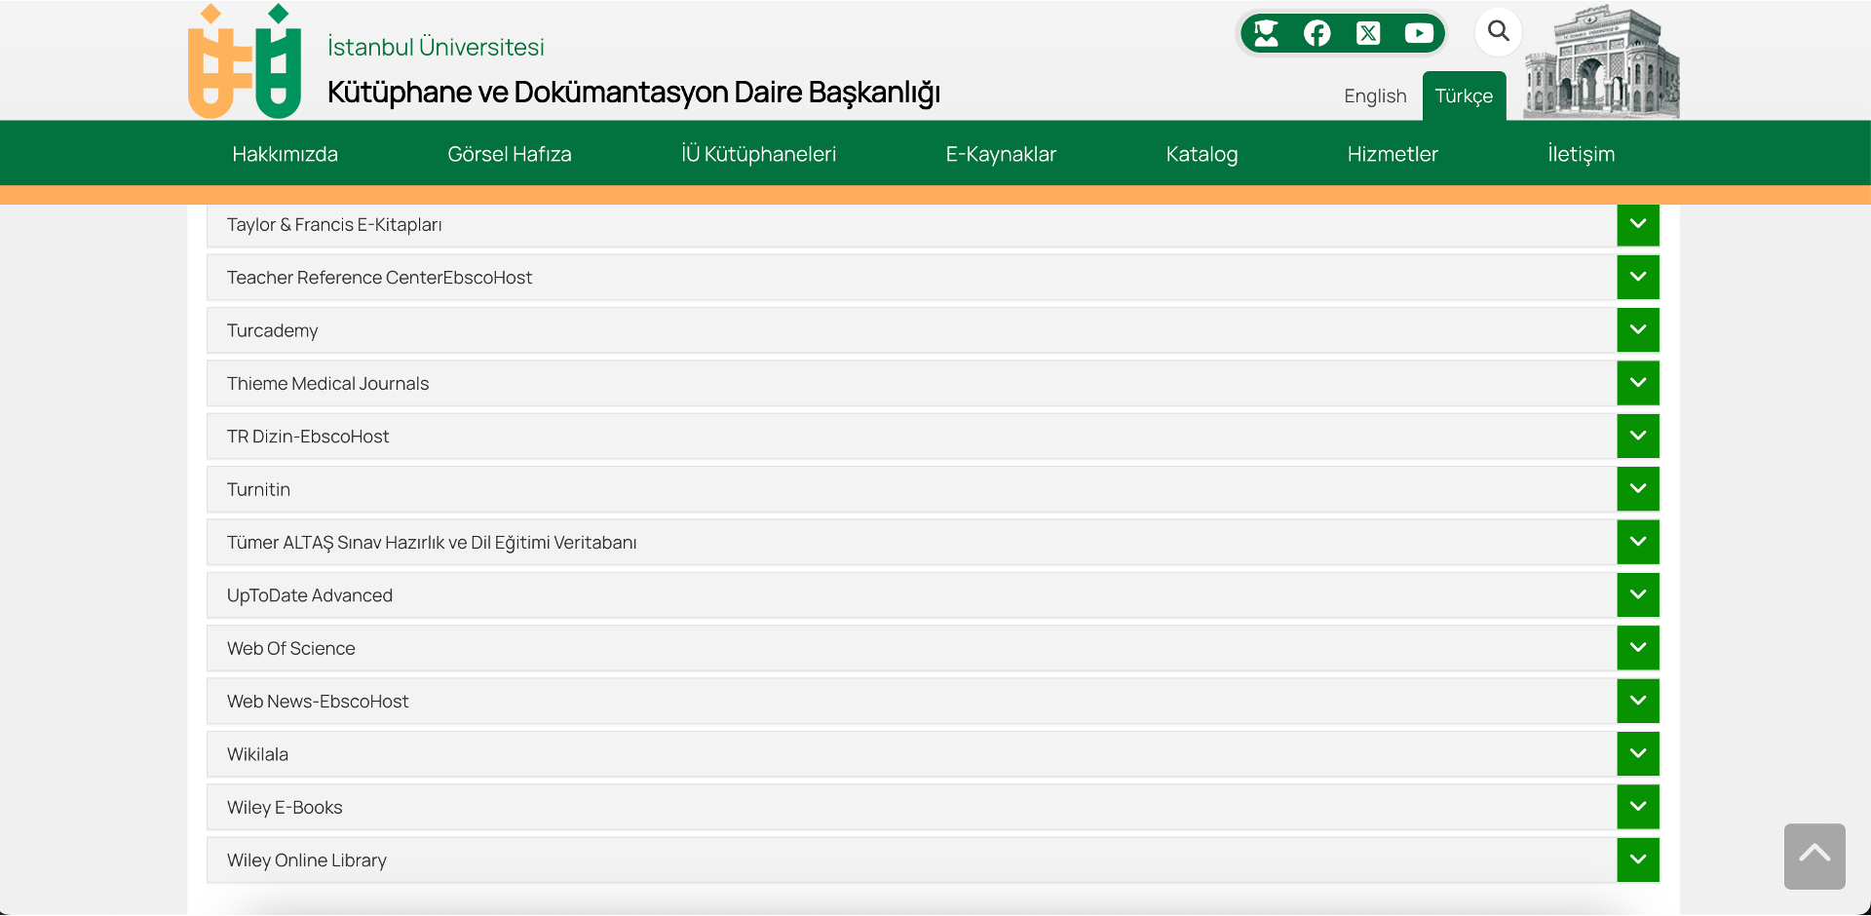Click the İstanbul Üniversitesi logo
Viewport: 1871px width, 916px height.
coord(245,61)
